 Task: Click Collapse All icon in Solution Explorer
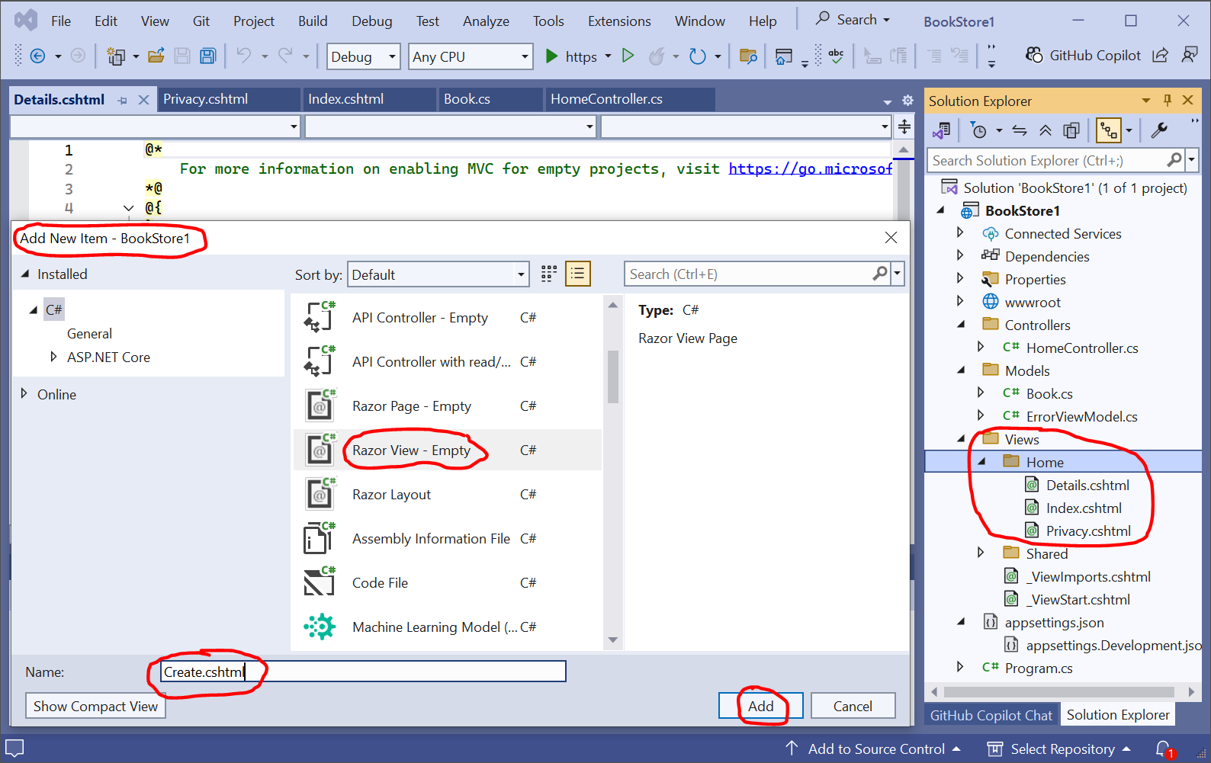pos(1046,130)
